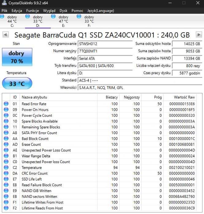
Task: Go to next disk with right arrow
Action: click(199, 35)
